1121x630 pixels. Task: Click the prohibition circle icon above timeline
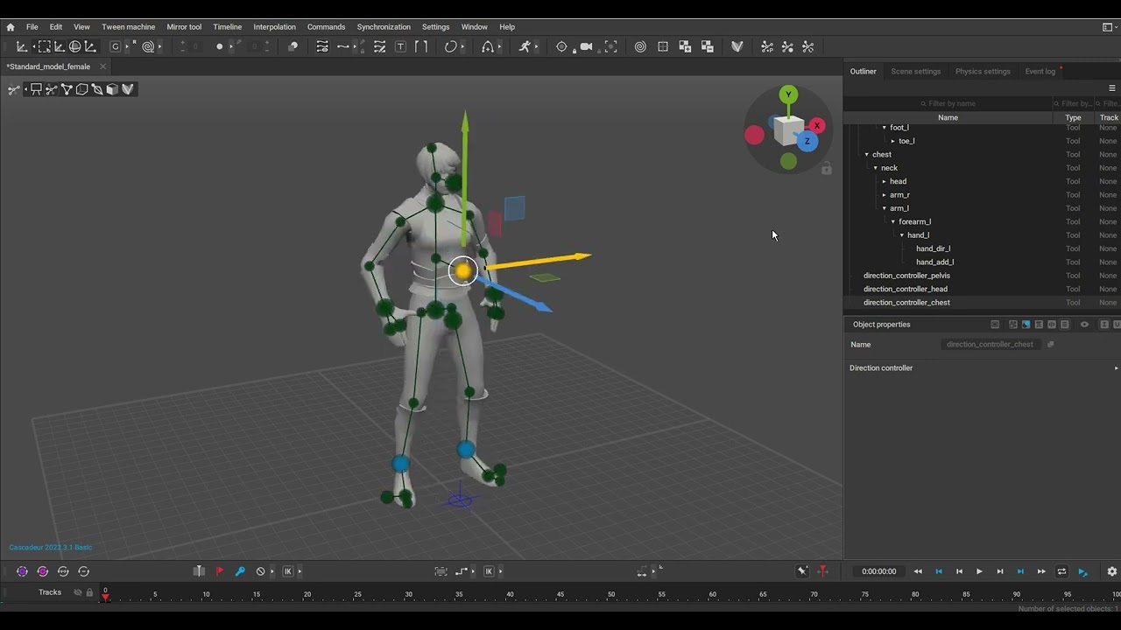(x=260, y=571)
